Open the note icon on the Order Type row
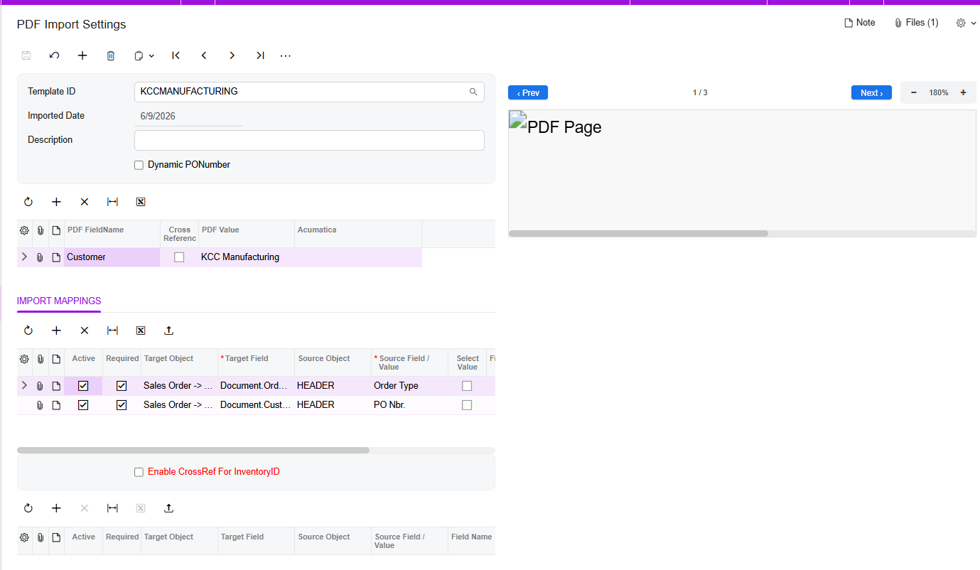Image resolution: width=980 pixels, height=570 pixels. [56, 386]
